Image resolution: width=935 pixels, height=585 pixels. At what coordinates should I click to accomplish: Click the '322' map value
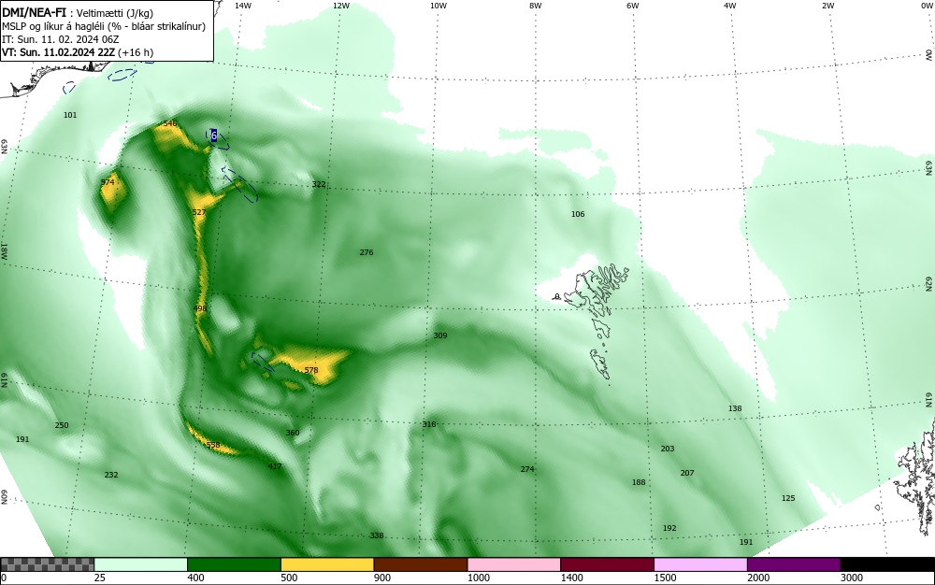coord(319,184)
